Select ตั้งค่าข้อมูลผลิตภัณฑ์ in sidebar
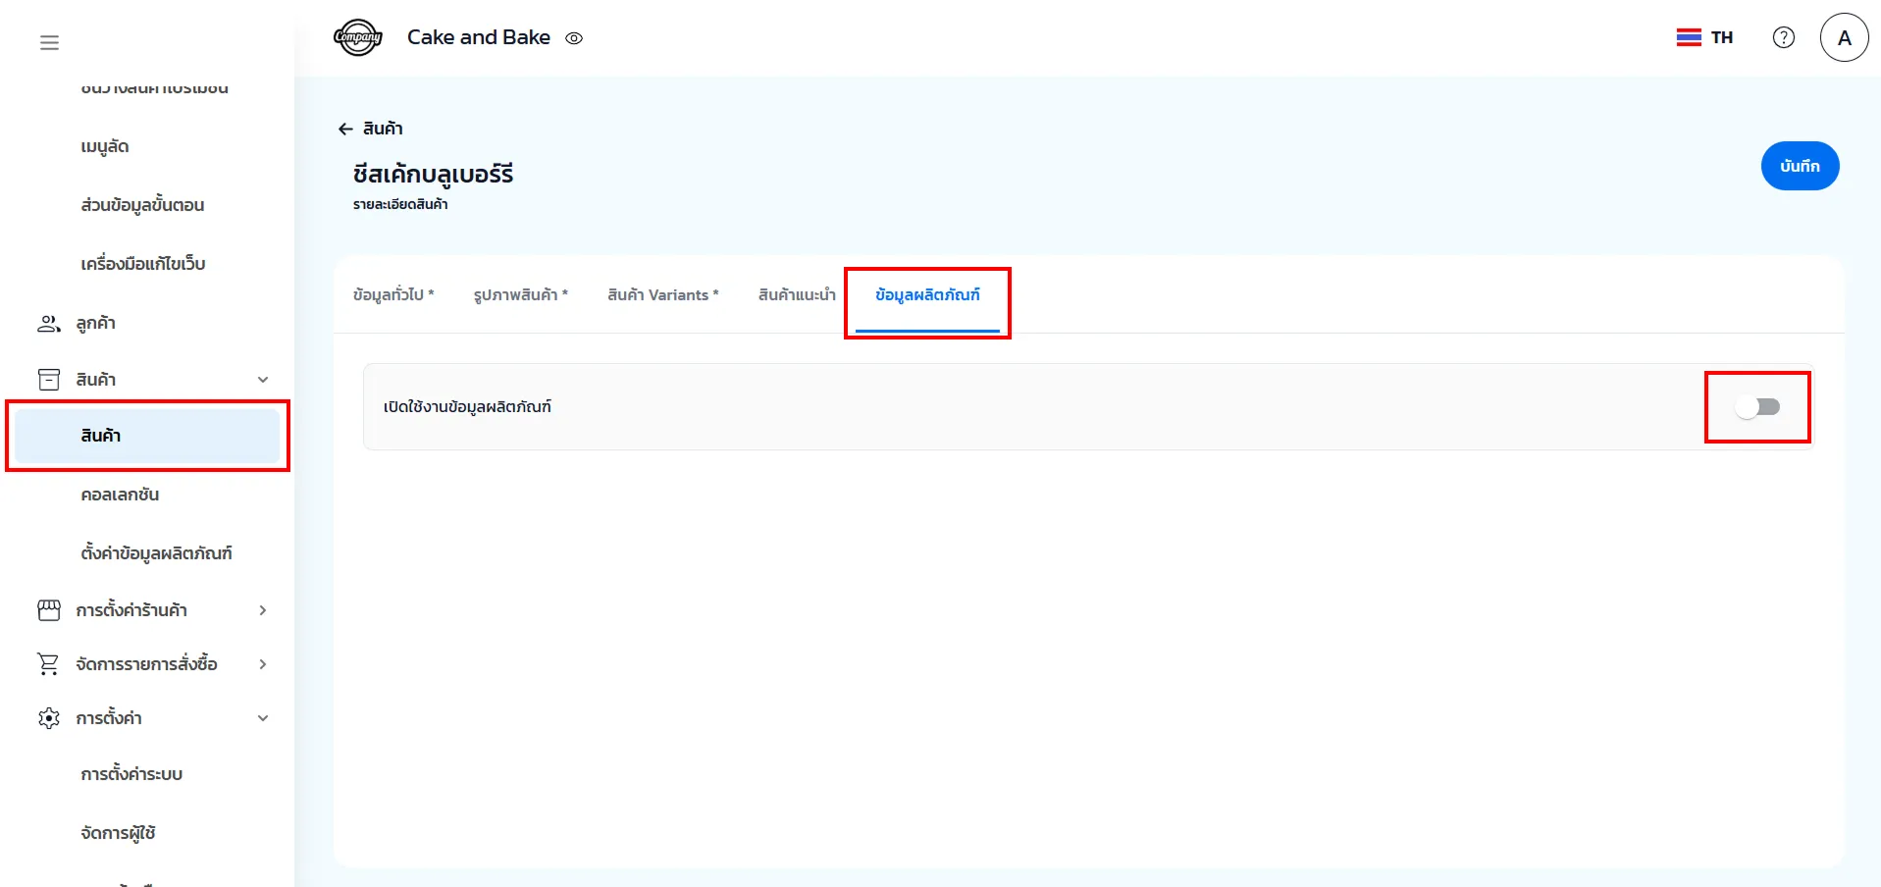1881x887 pixels. pos(156,553)
